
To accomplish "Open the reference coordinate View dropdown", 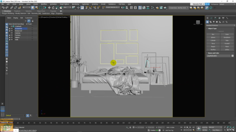I will pyautogui.click(x=67, y=7).
